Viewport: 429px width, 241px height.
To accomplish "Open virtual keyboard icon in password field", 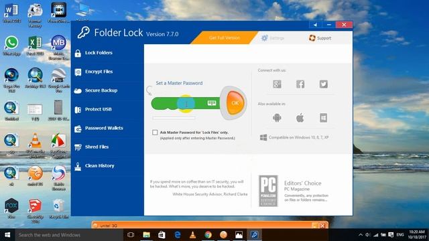I will pos(212,102).
